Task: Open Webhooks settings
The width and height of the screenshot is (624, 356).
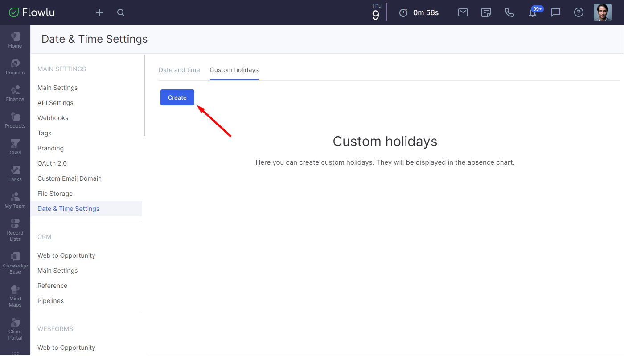Action: (x=53, y=118)
